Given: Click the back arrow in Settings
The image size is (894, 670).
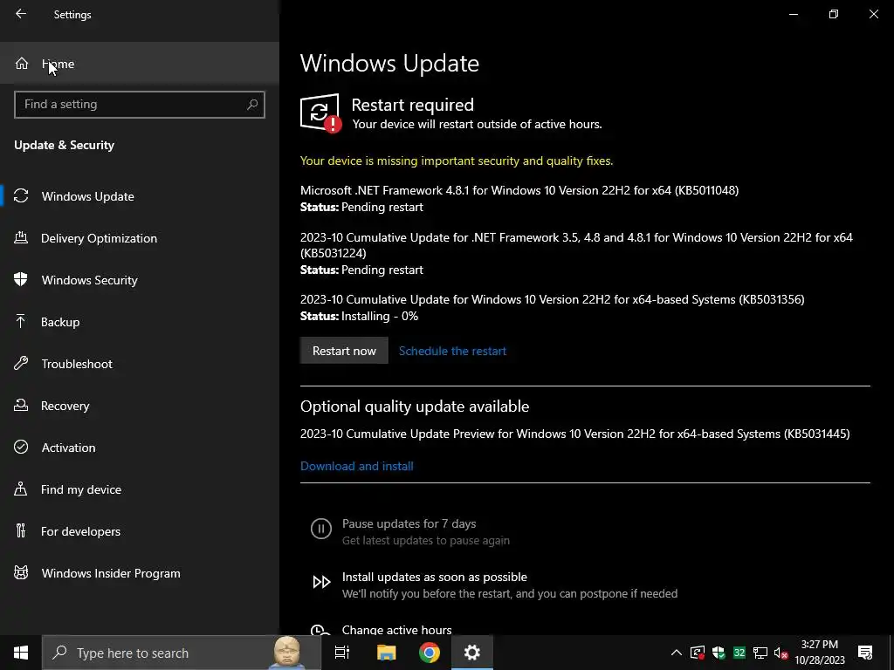Looking at the screenshot, I should pos(21,14).
